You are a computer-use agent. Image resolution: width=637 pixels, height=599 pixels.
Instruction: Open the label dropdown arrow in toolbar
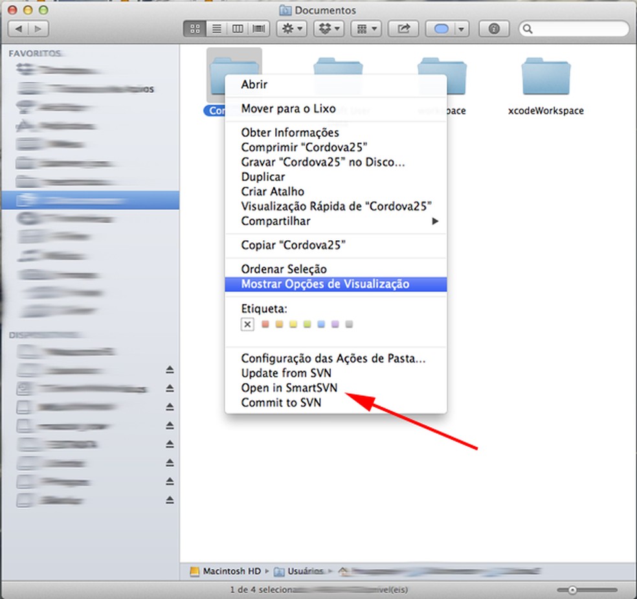pyautogui.click(x=462, y=29)
